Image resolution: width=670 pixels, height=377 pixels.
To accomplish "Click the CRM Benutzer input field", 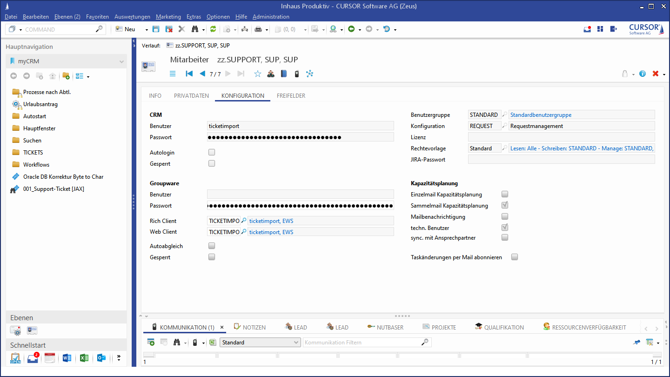I will (x=300, y=126).
